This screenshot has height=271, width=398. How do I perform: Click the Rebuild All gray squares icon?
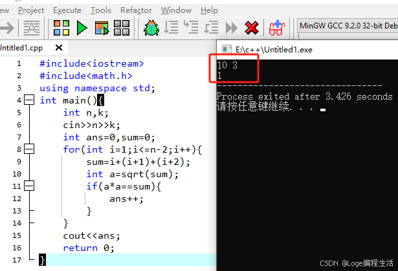(122, 28)
